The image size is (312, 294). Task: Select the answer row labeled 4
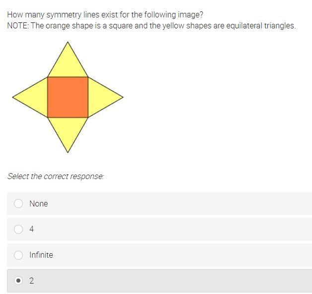pyautogui.click(x=159, y=229)
